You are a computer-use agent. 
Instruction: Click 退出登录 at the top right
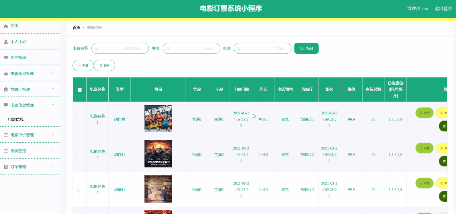pos(443,8)
